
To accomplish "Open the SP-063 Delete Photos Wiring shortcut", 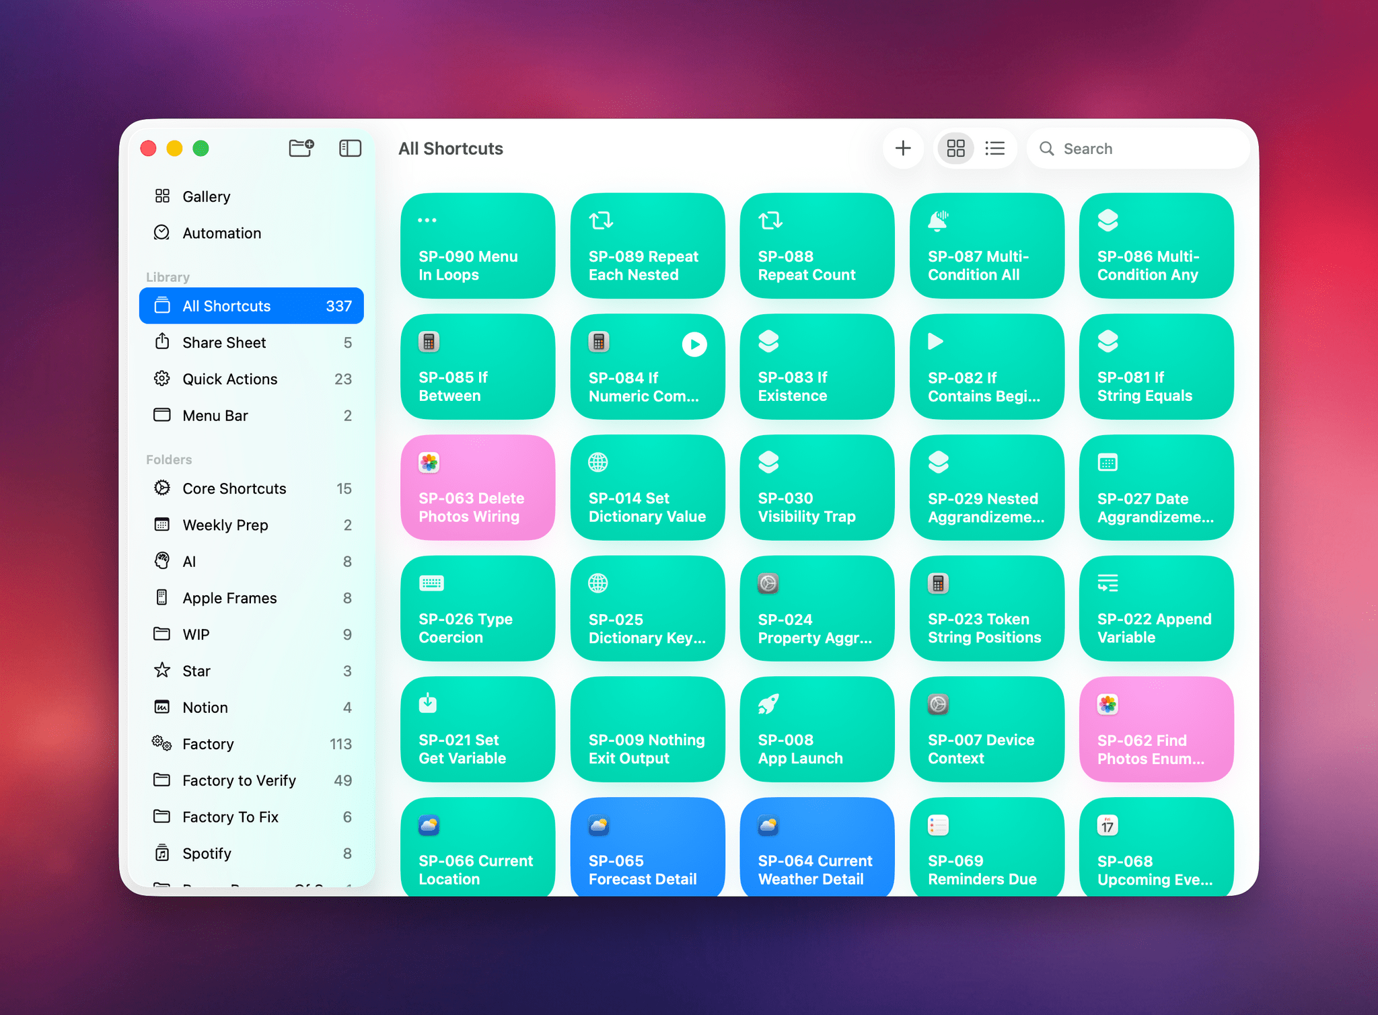I will coord(478,487).
